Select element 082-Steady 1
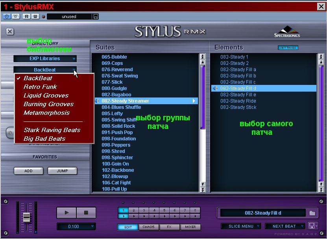Screen dimensions: 327x239 tap(234, 57)
